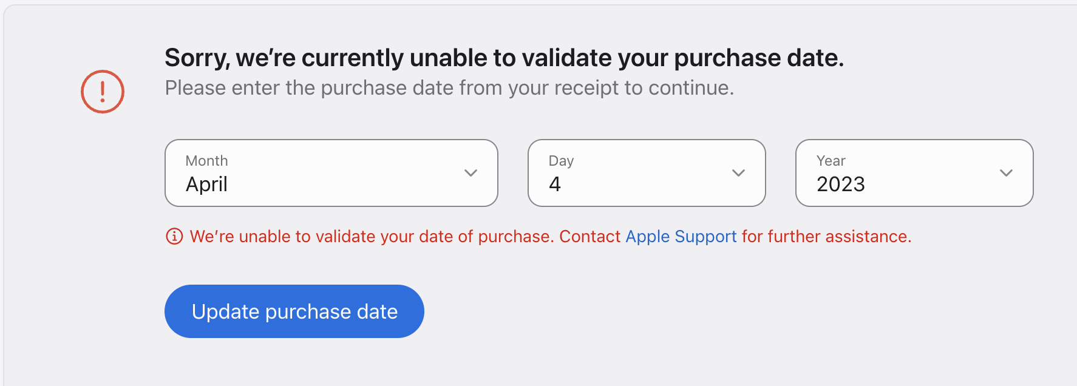Image resolution: width=1077 pixels, height=386 pixels.
Task: Click the "Please enter the purchase date" subtitle
Action: coord(449,88)
